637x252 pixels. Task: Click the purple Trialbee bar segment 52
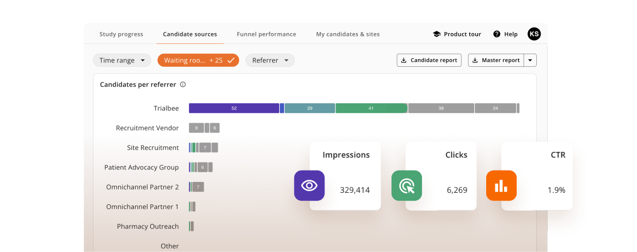pos(234,108)
